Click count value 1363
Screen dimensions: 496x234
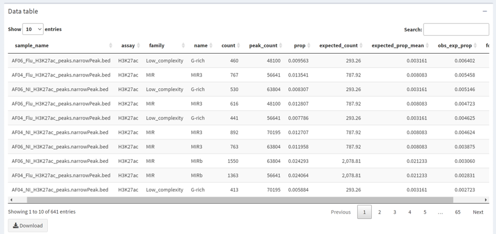tap(233, 176)
